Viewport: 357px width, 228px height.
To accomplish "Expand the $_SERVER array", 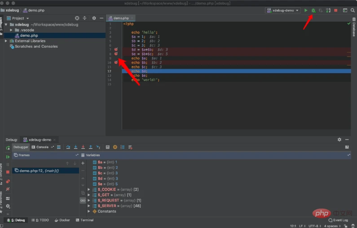I will [89, 206].
